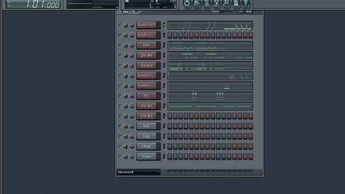Toggle the channel select light beside Synth1 VSTi
Viewport: 345px width, 194px height.
click(x=164, y=25)
